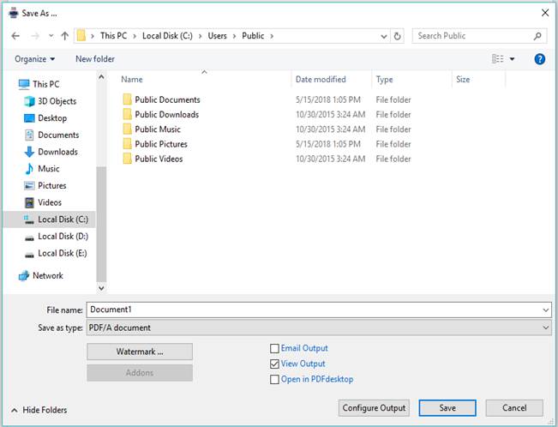Enable the Email Output checkbox
558x427 pixels.
click(274, 349)
